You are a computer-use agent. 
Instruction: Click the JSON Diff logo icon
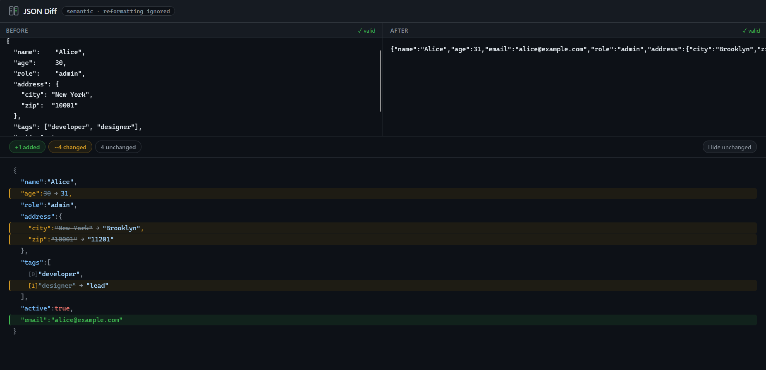coord(14,11)
